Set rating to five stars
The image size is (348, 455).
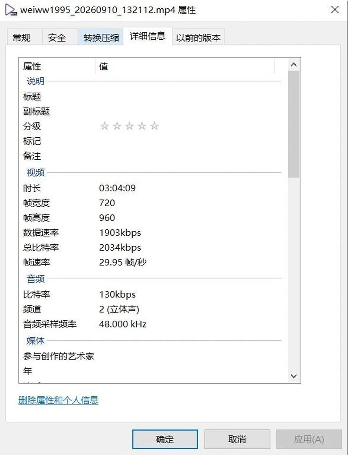[154, 126]
